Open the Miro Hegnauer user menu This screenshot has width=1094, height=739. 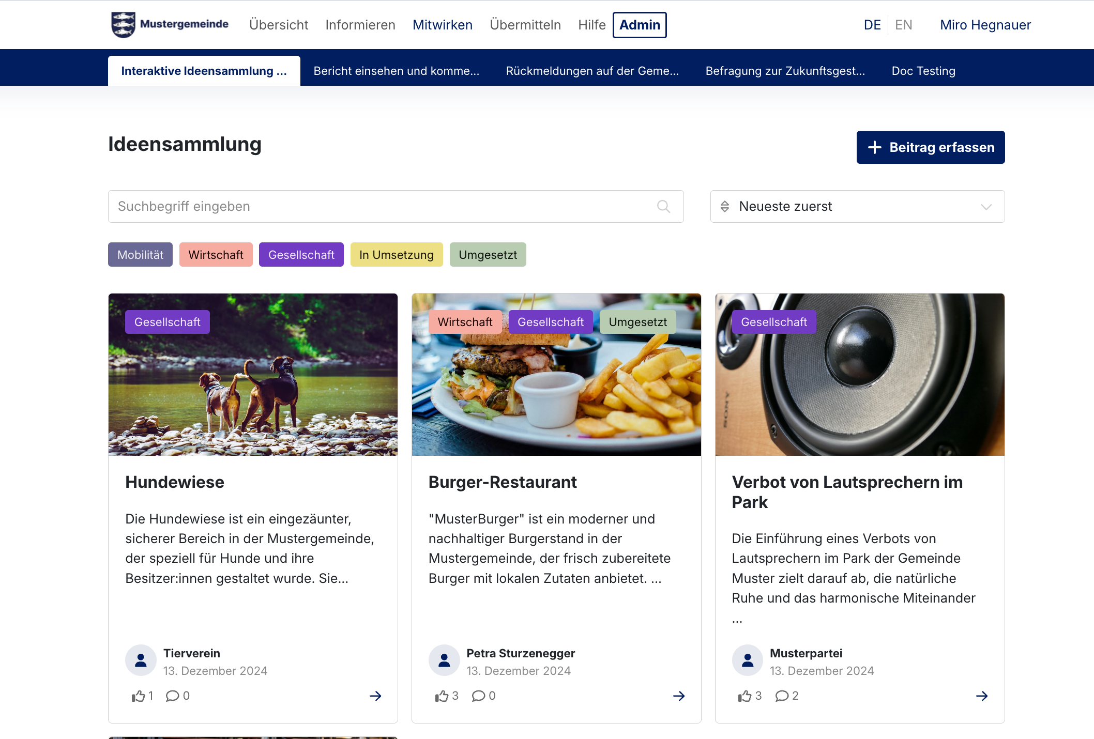pyautogui.click(x=985, y=25)
